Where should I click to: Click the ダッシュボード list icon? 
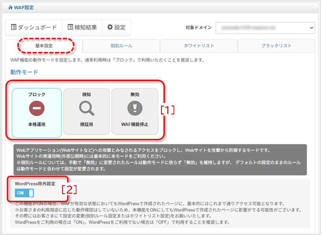pos(13,27)
